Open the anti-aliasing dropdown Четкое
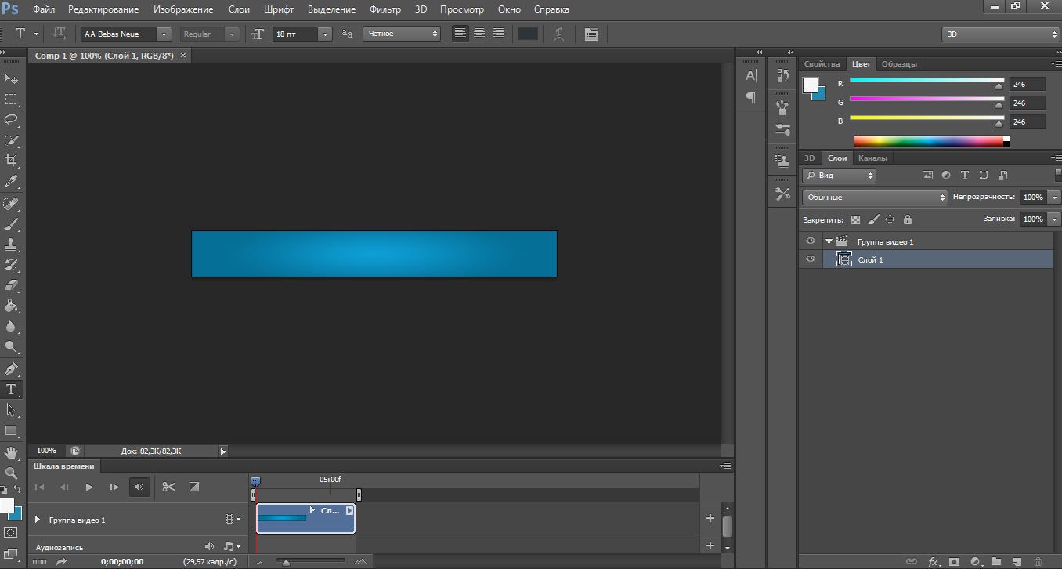The width and height of the screenshot is (1062, 569). [x=402, y=34]
